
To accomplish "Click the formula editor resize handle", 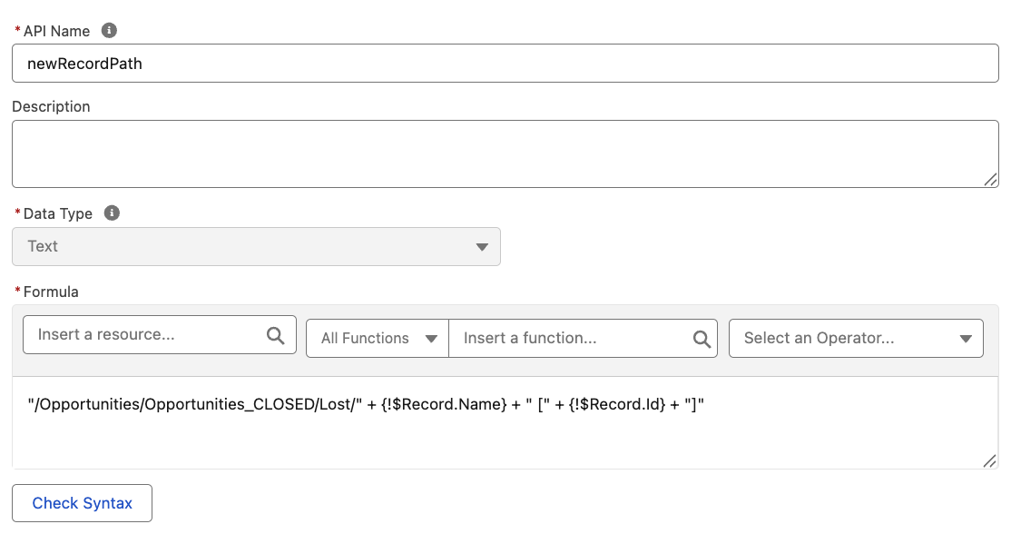I will click(989, 461).
